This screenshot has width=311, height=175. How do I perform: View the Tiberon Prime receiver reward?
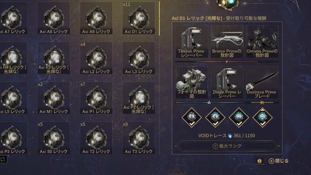[x=192, y=41]
